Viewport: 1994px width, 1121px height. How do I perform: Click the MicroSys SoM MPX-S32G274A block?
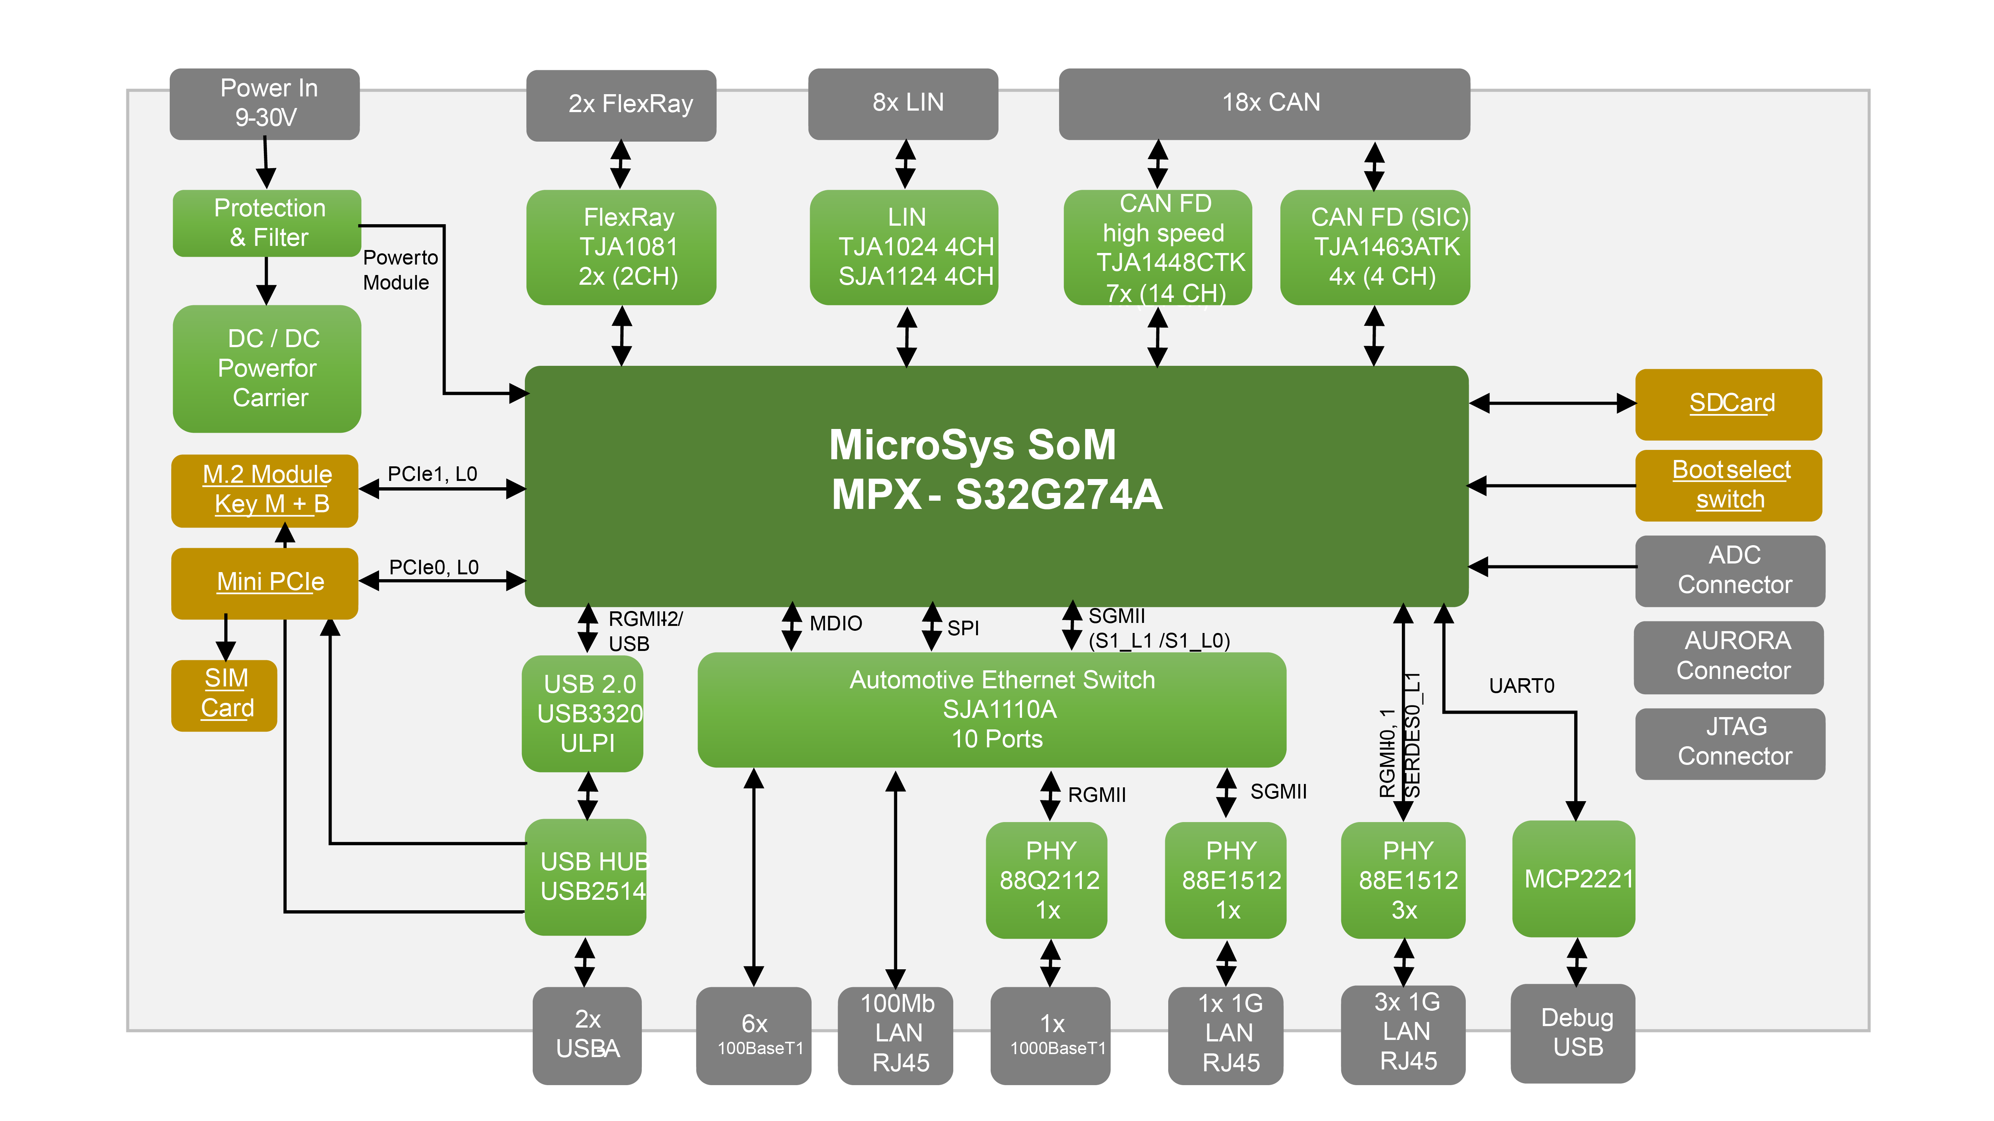pos(997,486)
